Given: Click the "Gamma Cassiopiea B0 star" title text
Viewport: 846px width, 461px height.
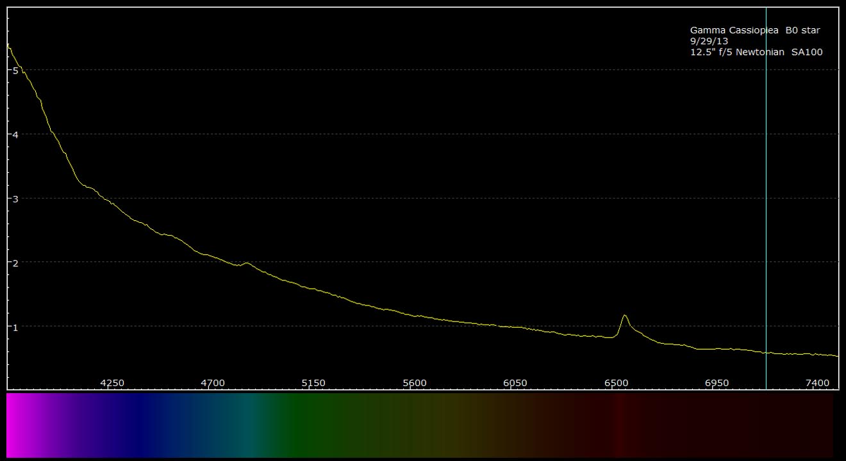Looking at the screenshot, I should tap(754, 30).
